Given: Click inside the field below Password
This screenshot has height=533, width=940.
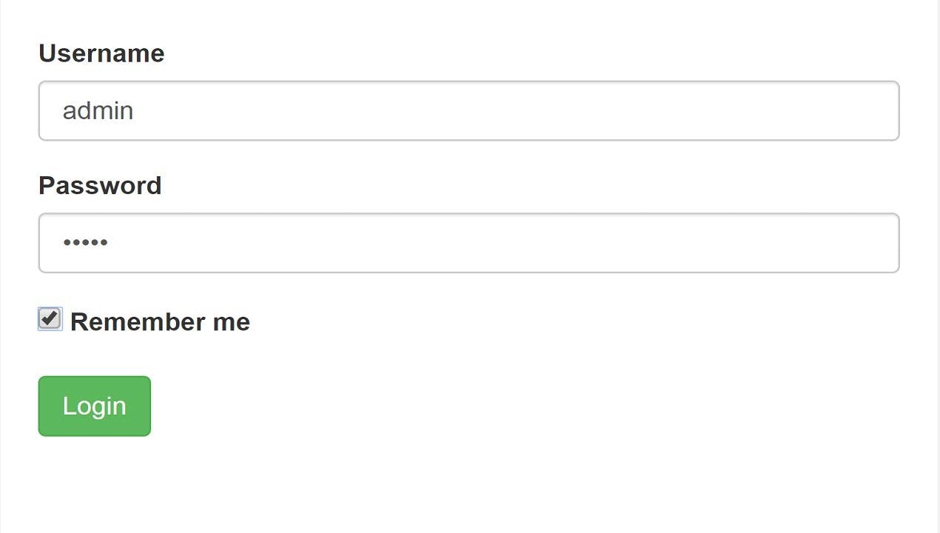Looking at the screenshot, I should tap(469, 243).
